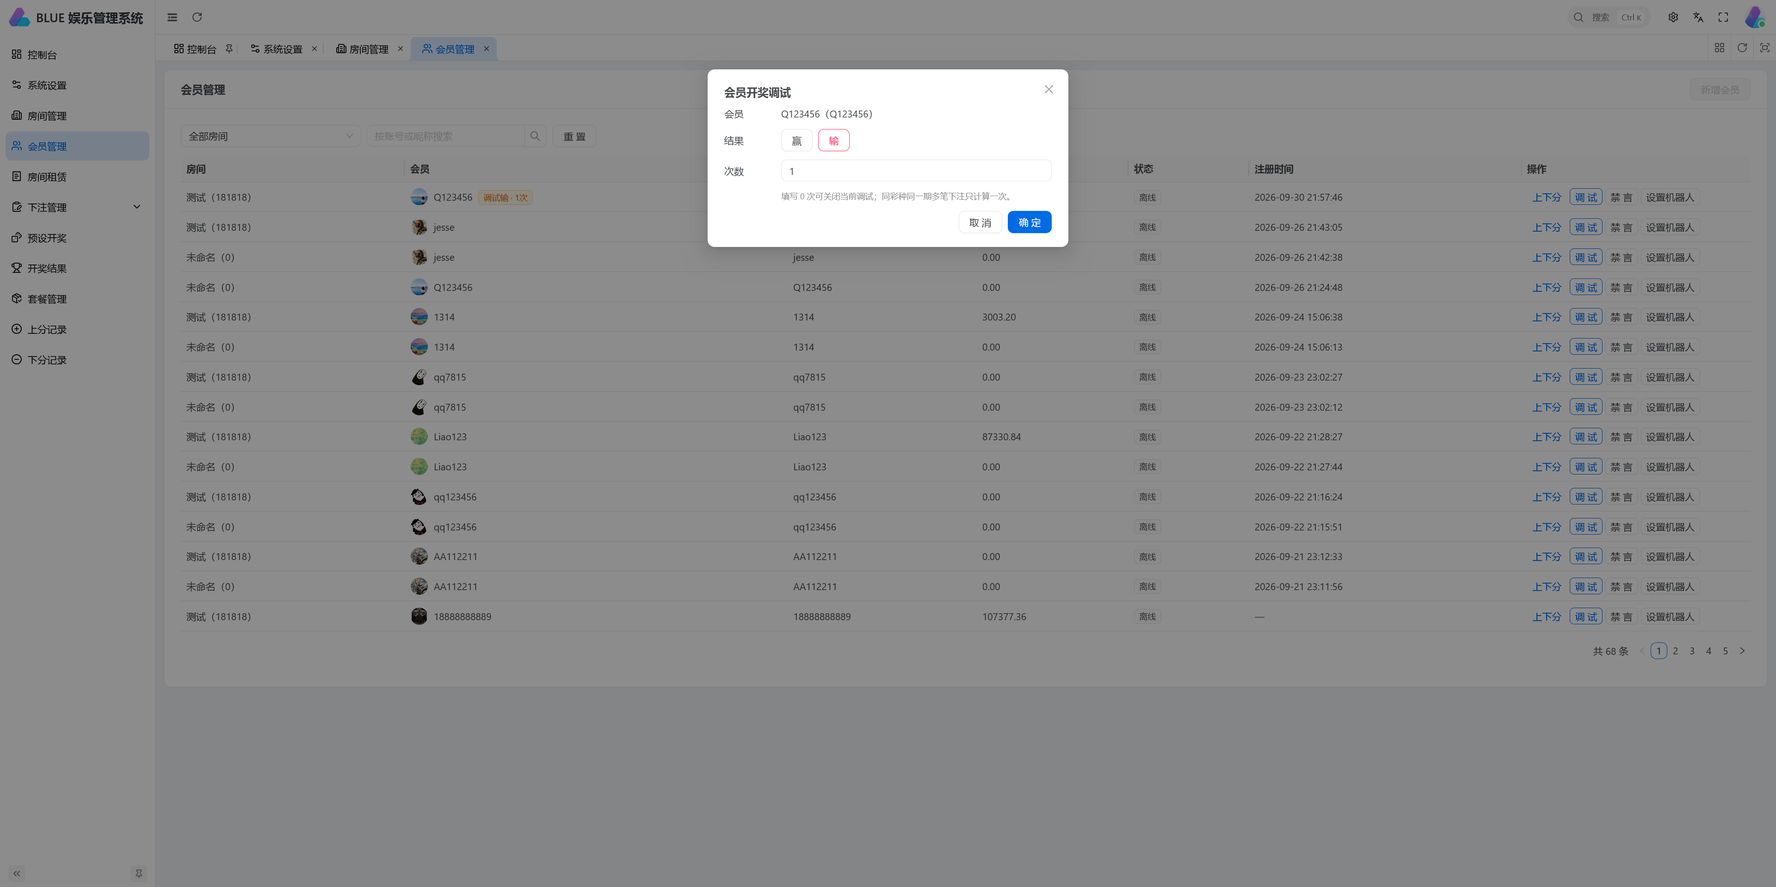
Task: Click the previous page arrow
Action: (x=1642, y=651)
